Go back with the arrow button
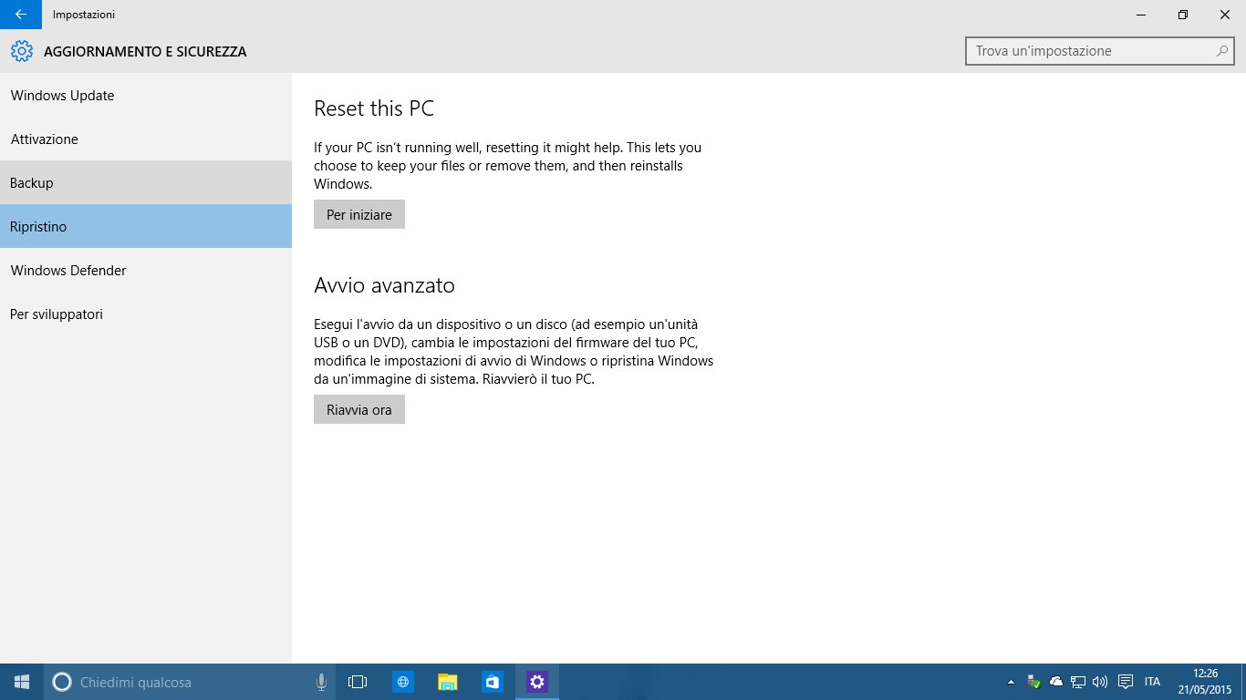Viewport: 1246px width, 700px height. pyautogui.click(x=21, y=15)
